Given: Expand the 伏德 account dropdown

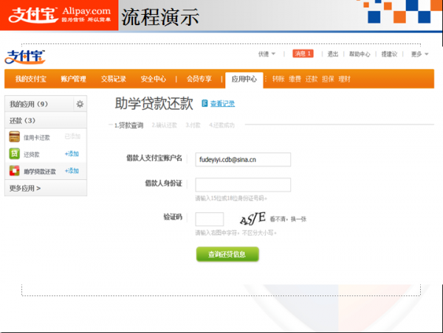Looking at the screenshot, I should [x=267, y=54].
